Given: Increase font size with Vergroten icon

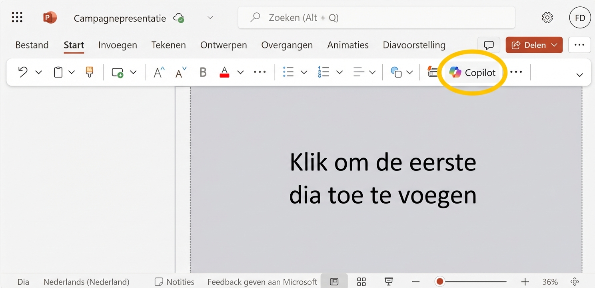Looking at the screenshot, I should (x=158, y=72).
